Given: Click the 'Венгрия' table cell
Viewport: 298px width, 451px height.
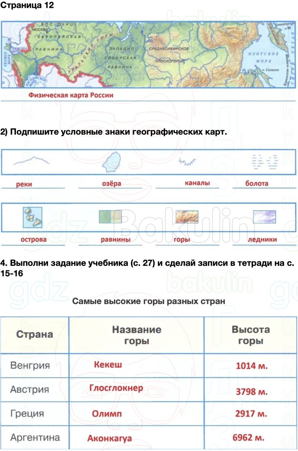Looking at the screenshot, I should [30, 365].
